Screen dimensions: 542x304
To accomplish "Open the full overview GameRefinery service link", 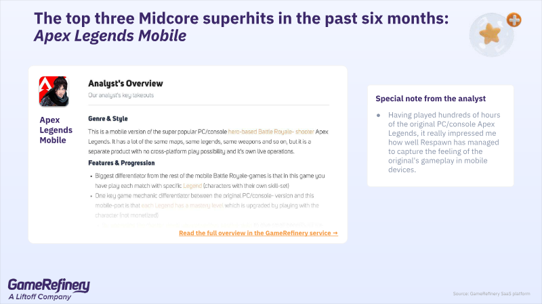I will pyautogui.click(x=255, y=233).
